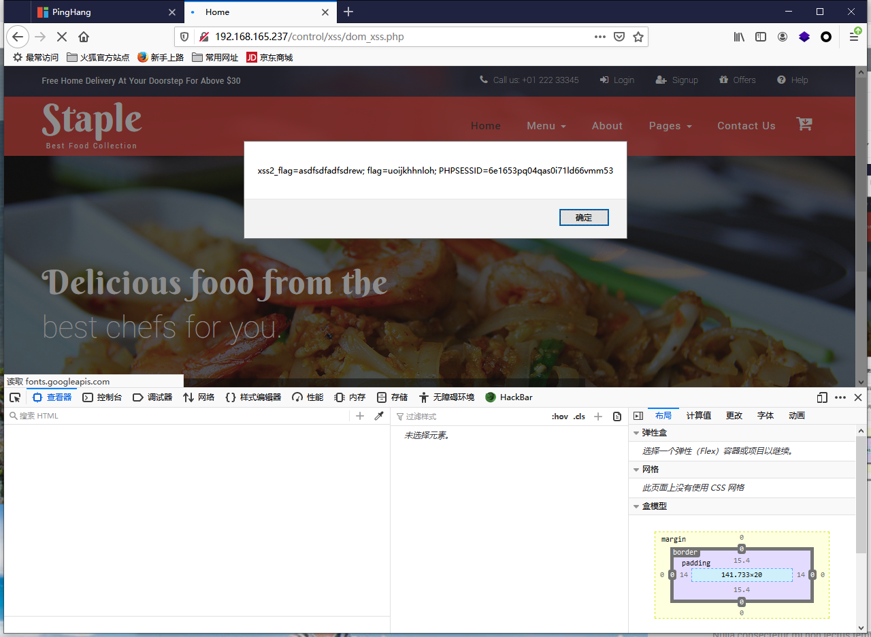Open the Firefox application menu
Viewport: 871px width, 637px height.
tap(854, 37)
